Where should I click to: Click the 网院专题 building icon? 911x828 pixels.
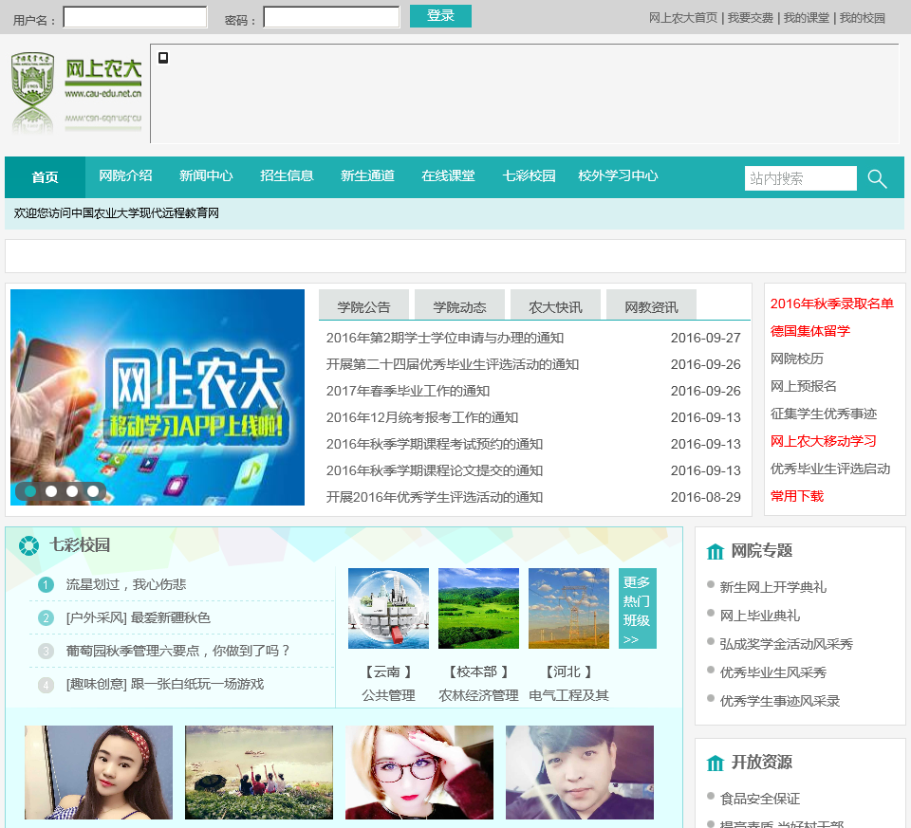(716, 551)
